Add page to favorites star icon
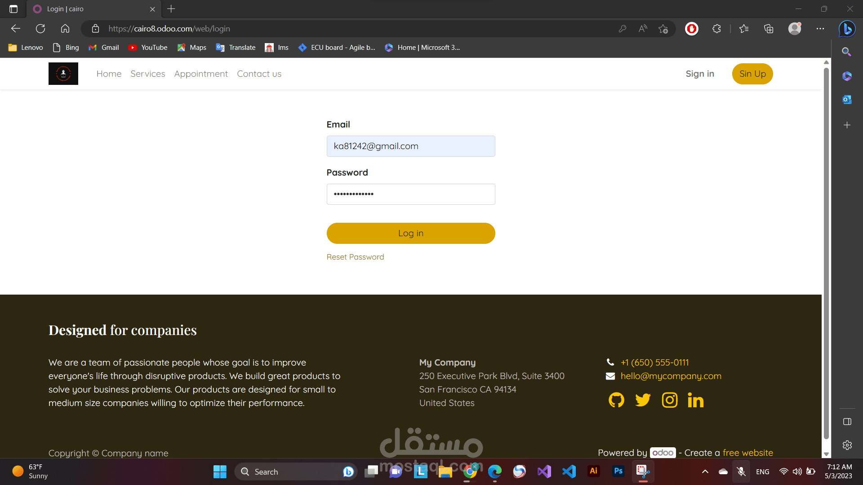 click(663, 29)
